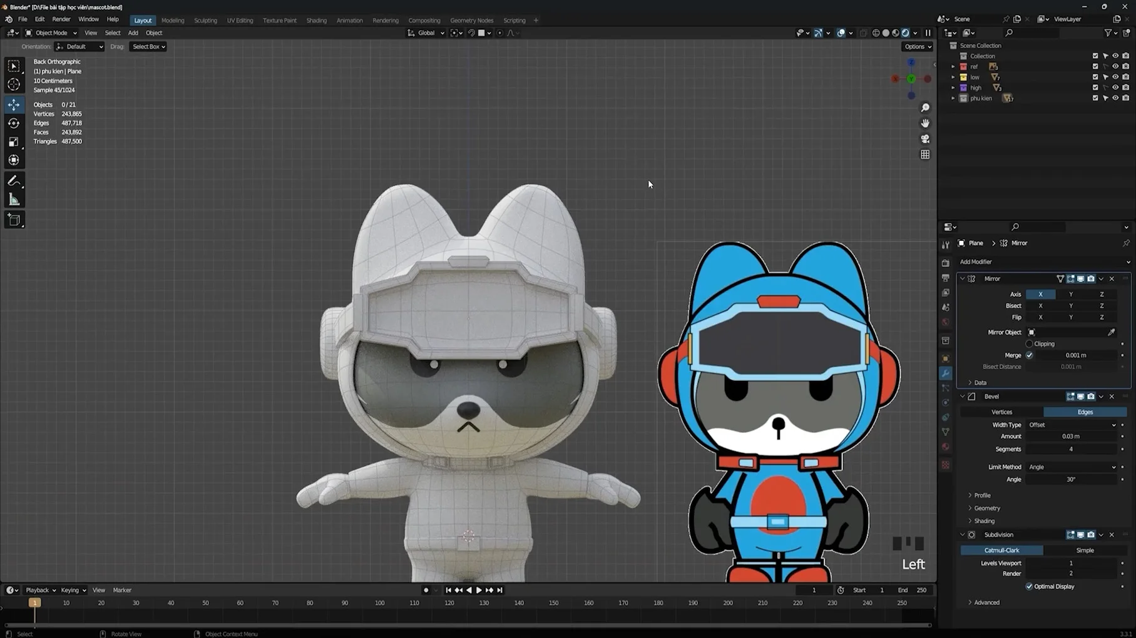
Task: Select the Simple subdivision type
Action: (x=1085, y=550)
